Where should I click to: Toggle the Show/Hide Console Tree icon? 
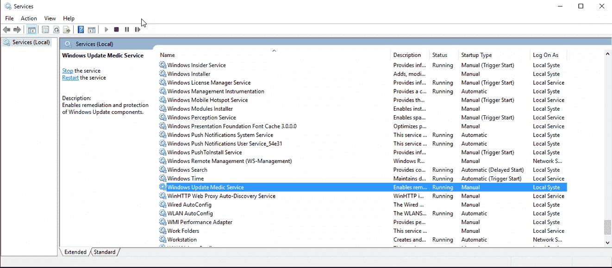point(32,30)
